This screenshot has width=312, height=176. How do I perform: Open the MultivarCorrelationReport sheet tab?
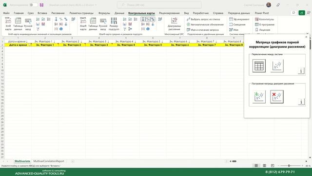pyautogui.click(x=49, y=161)
